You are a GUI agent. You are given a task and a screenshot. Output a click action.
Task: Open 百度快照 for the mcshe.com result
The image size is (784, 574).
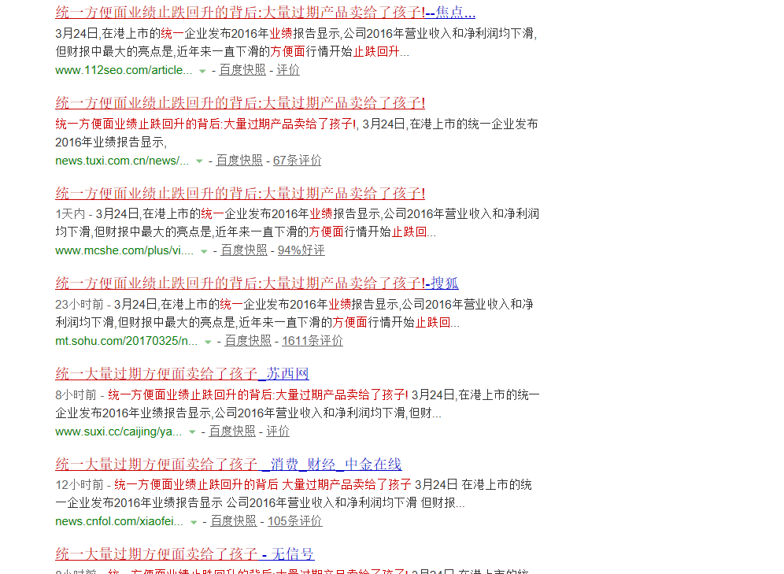tap(244, 250)
